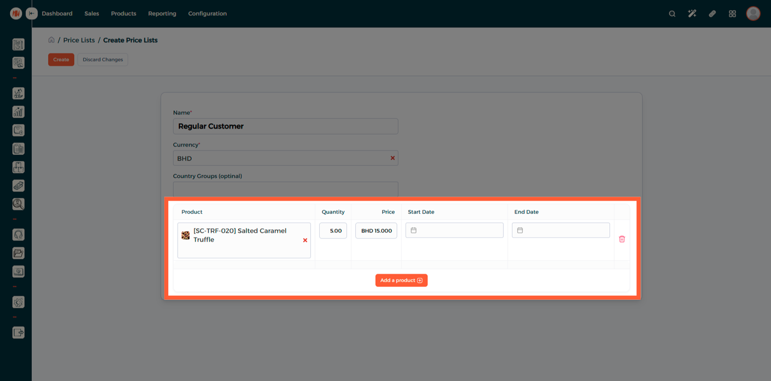The image size is (771, 381).
Task: Open the apps grid icon
Action: click(732, 14)
